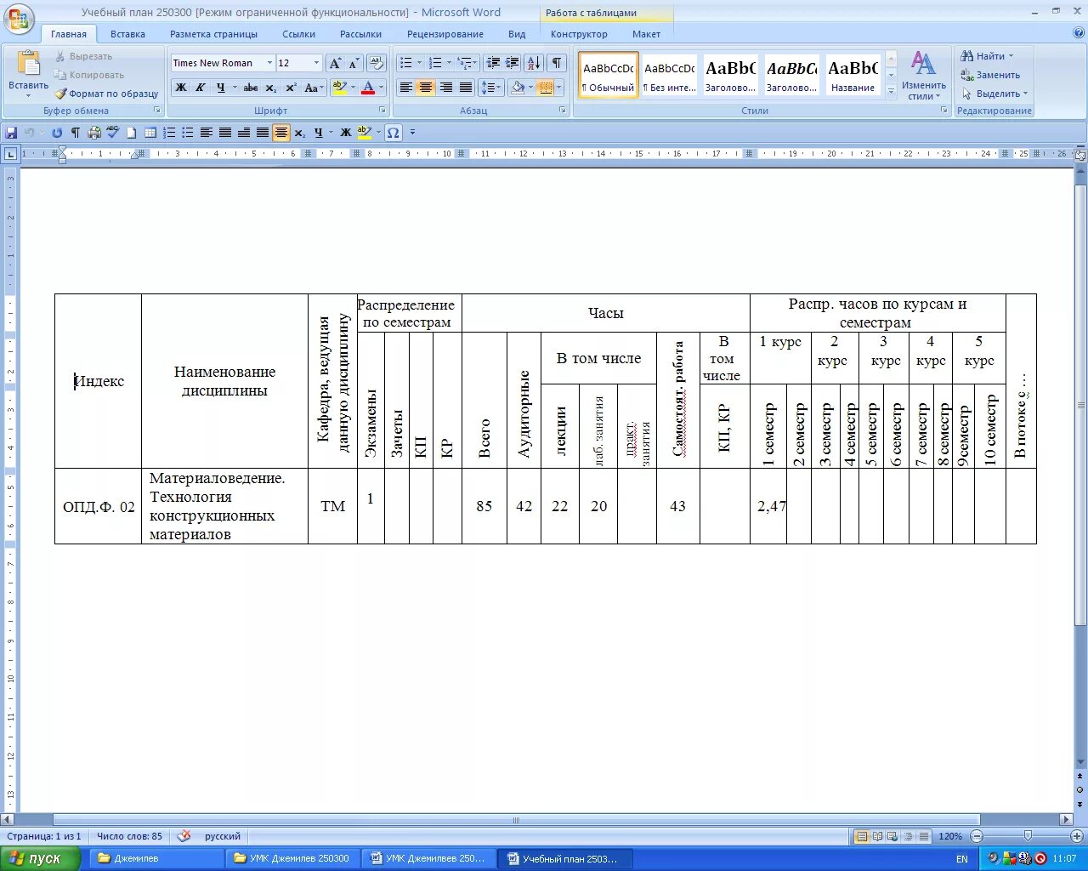Toggle bullet list in the Абзац group
The width and height of the screenshot is (1088, 871).
pyautogui.click(x=406, y=63)
